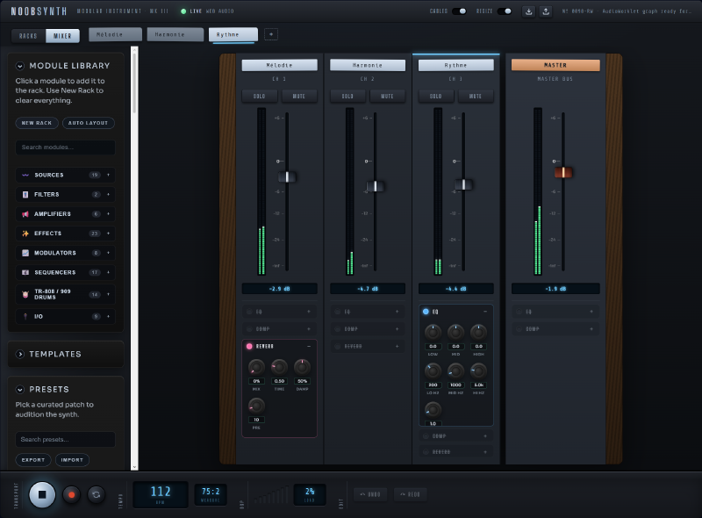Select the Rythme rack tab
Viewport: 702px width, 518px height.
point(233,34)
